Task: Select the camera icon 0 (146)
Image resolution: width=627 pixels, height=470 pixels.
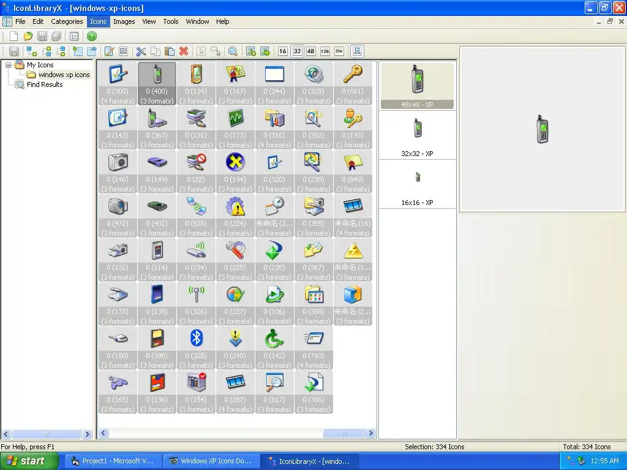Action: (118, 172)
